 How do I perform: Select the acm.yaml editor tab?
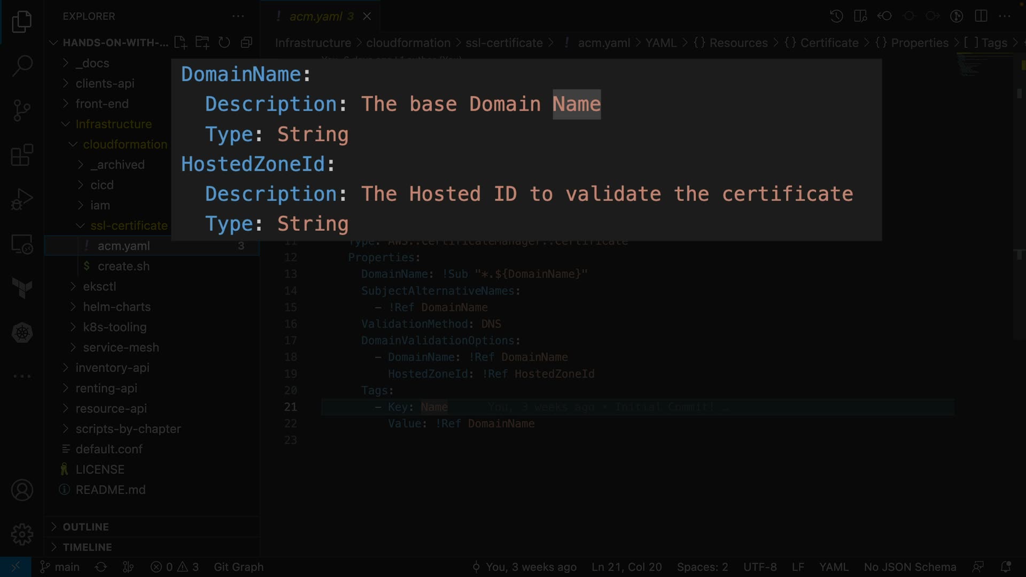(x=315, y=17)
